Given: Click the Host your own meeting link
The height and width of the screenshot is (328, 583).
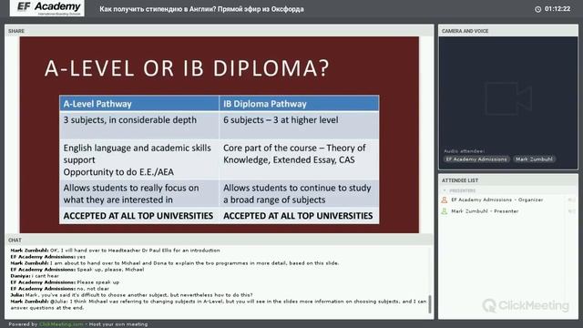Looking at the screenshot, I should tap(118, 324).
